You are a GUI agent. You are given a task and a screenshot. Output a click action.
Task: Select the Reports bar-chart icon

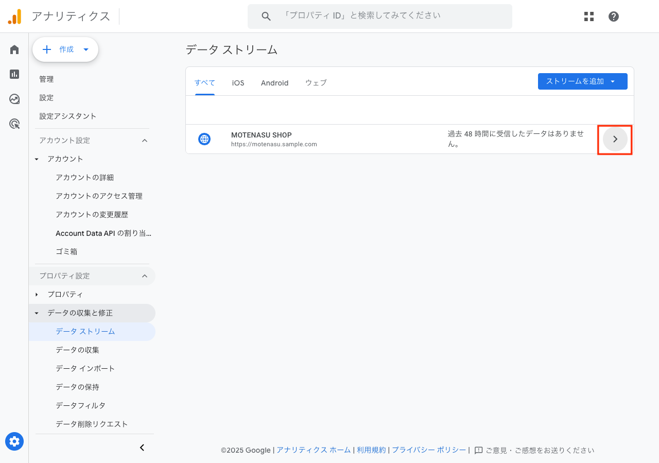click(14, 74)
